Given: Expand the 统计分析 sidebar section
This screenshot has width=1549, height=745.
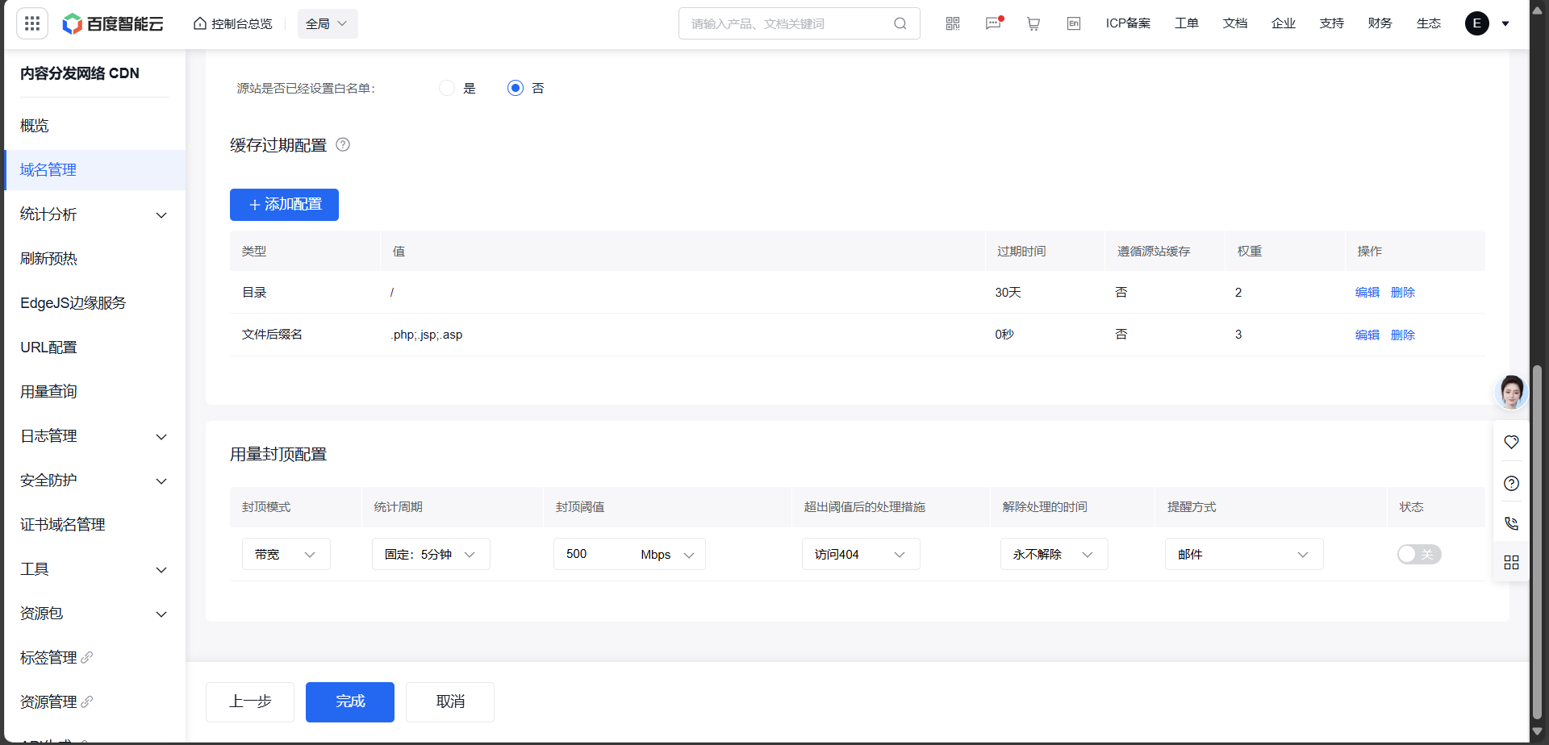Looking at the screenshot, I should coord(94,214).
